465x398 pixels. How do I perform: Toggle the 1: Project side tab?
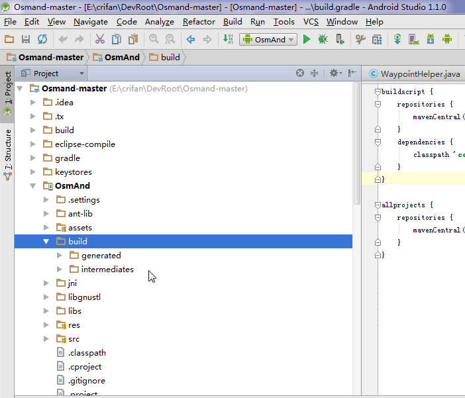coord(7,94)
